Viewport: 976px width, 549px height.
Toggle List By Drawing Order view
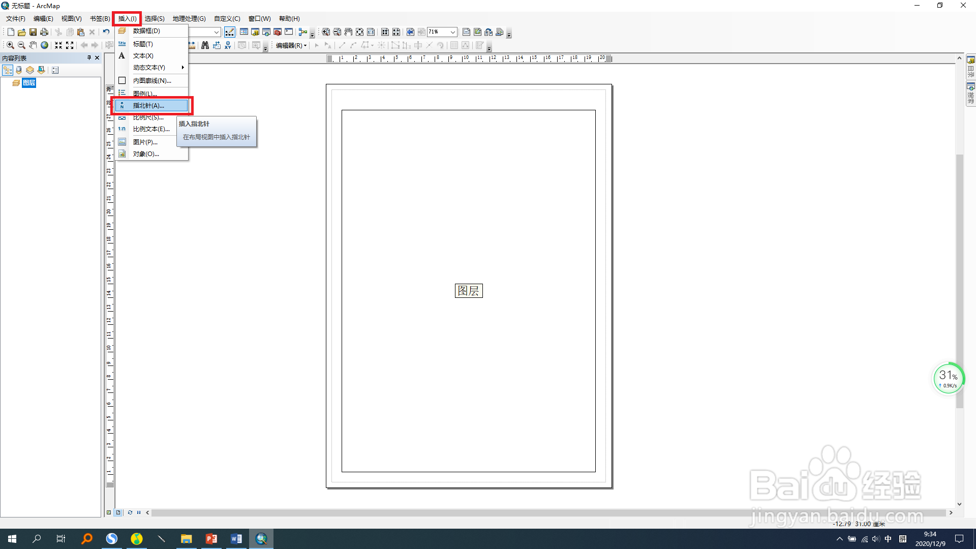[x=8, y=70]
